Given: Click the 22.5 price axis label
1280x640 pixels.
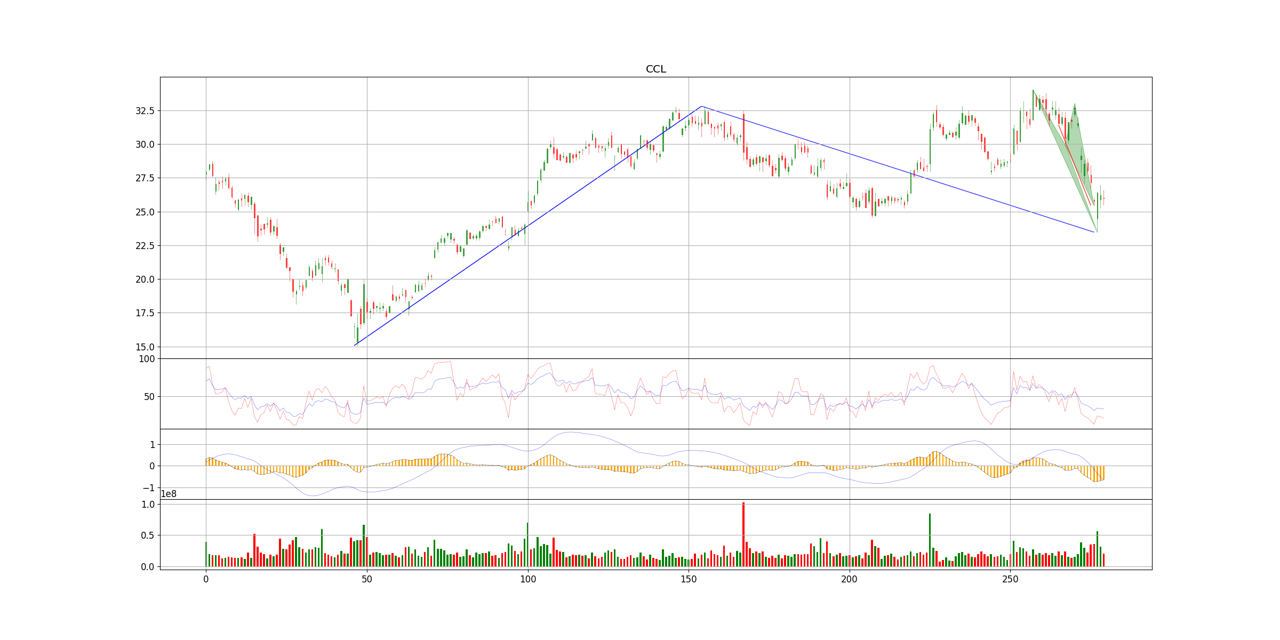Looking at the screenshot, I should point(145,246).
